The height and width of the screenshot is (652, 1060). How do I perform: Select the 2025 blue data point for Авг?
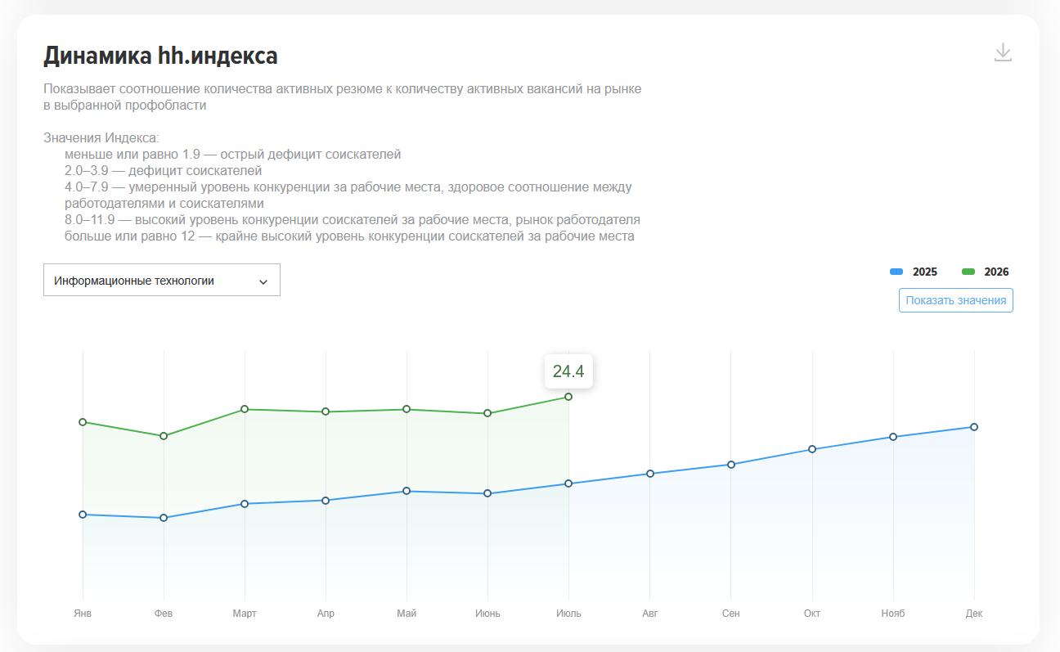click(x=649, y=474)
